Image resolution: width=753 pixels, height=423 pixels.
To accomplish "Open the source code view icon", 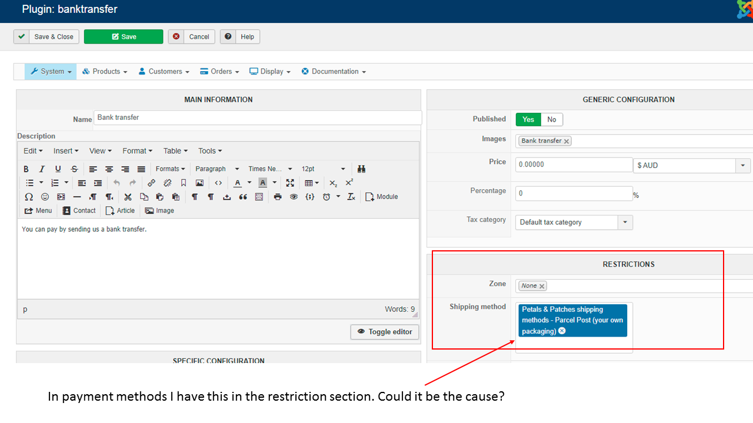I will tap(218, 183).
